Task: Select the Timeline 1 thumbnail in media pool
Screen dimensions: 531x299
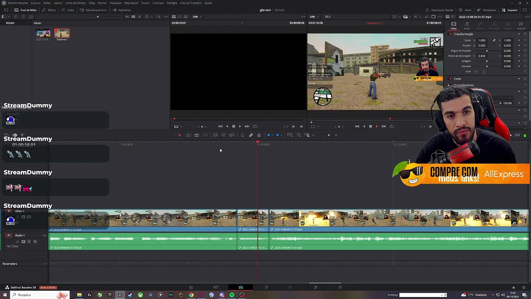Action: click(62, 33)
